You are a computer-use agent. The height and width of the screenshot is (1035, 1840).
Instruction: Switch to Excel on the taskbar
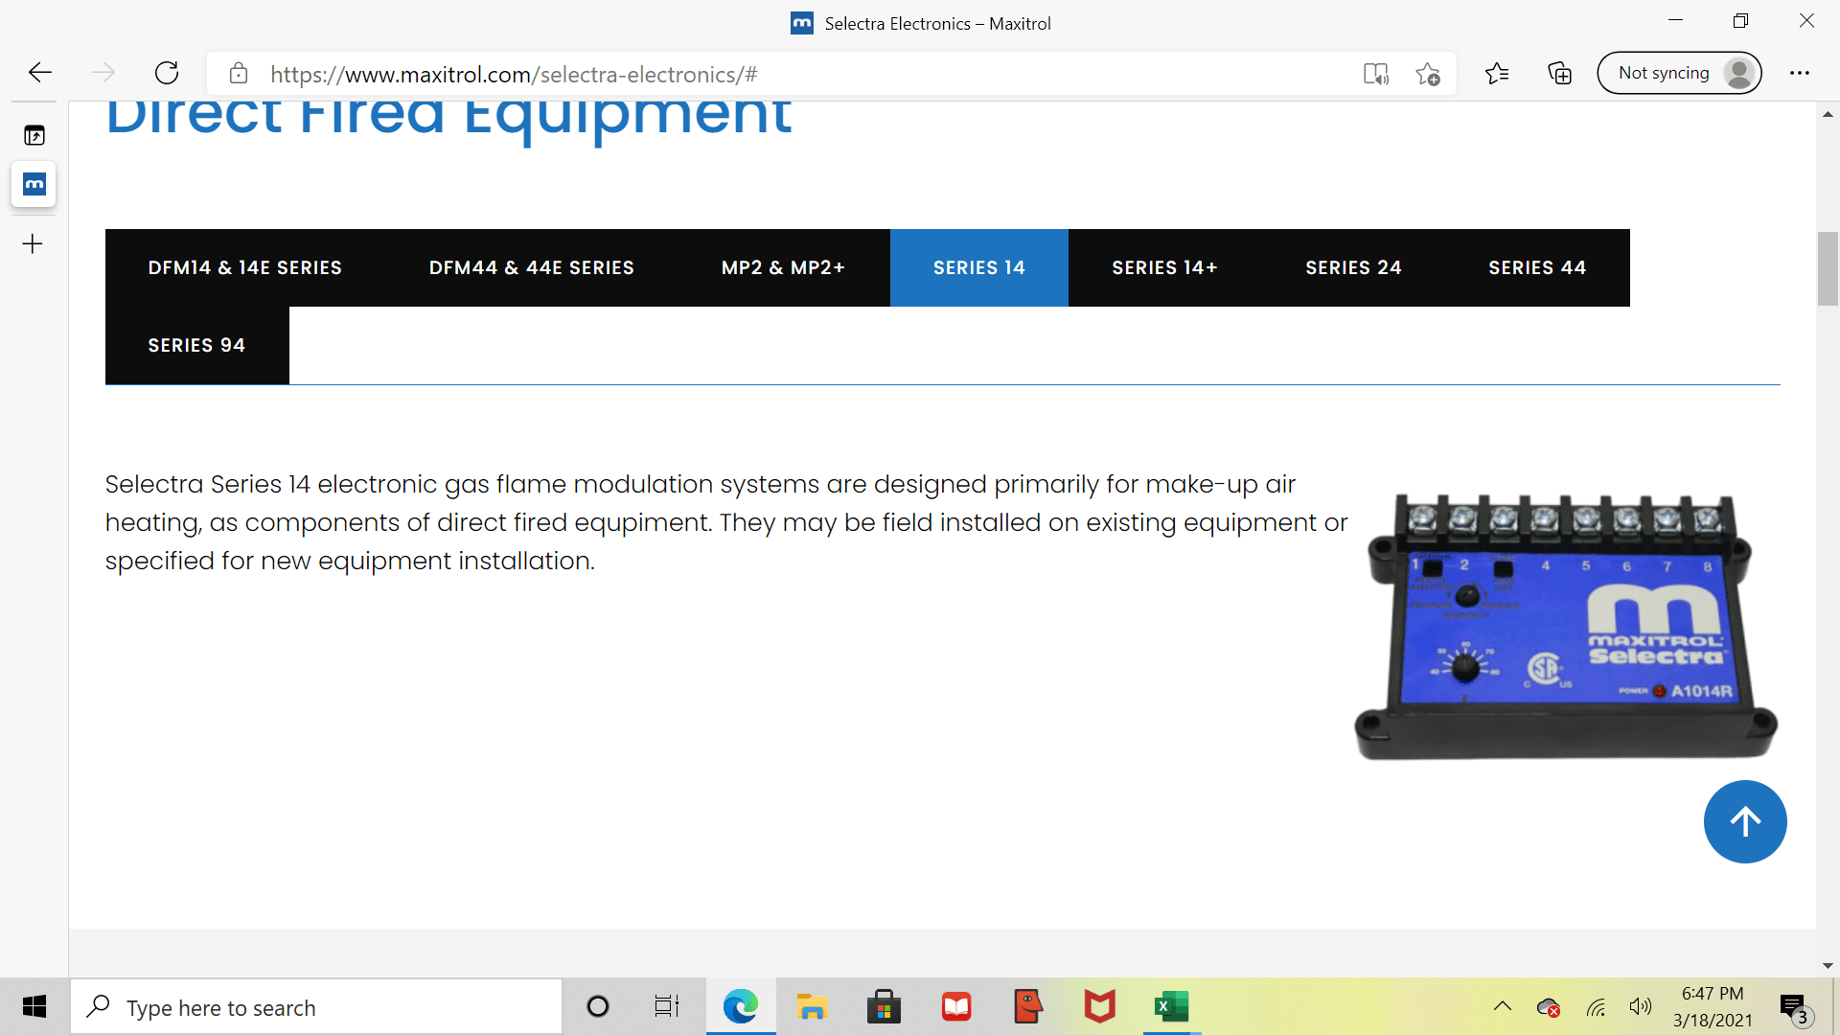tap(1172, 1007)
